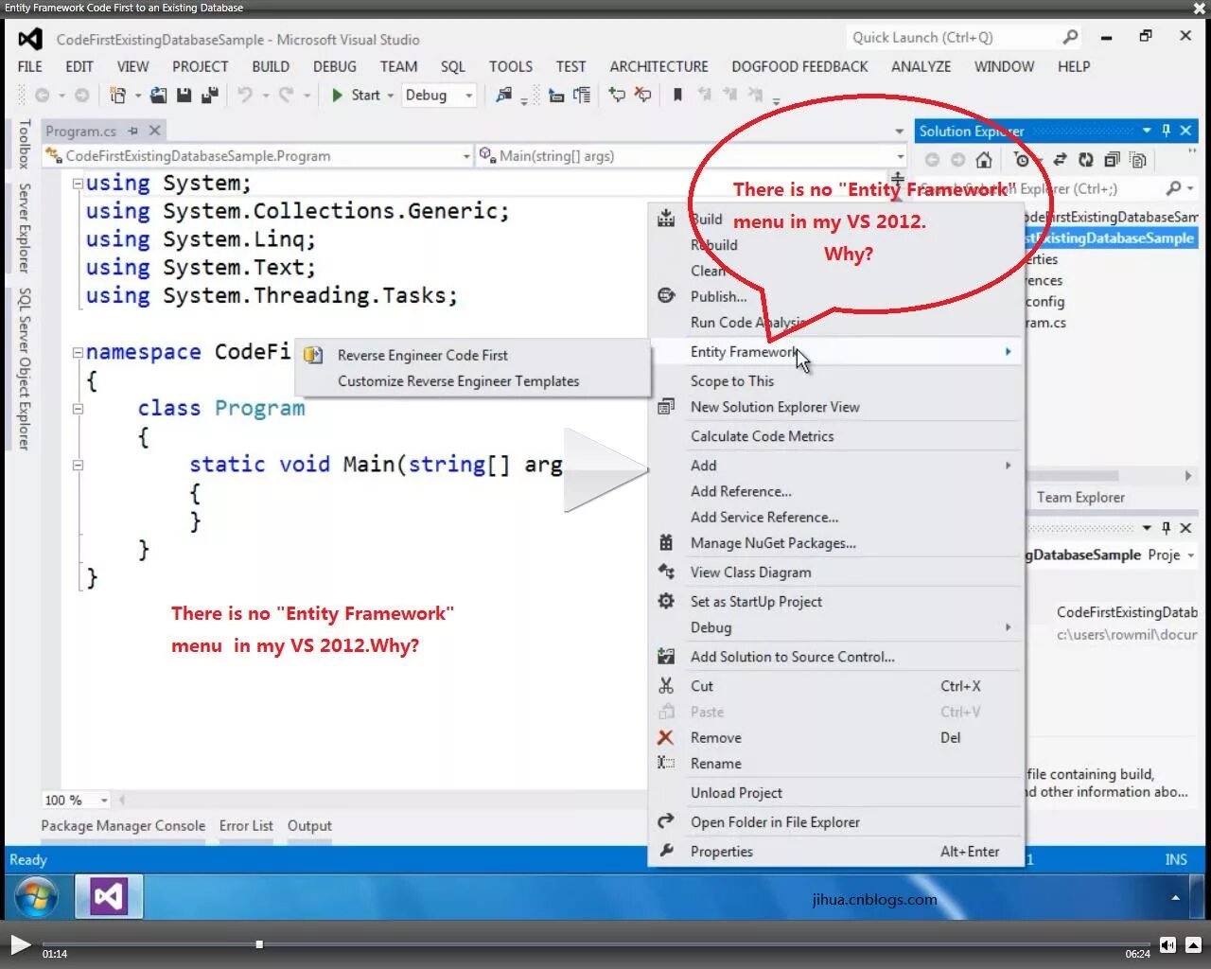The image size is (1211, 969).
Task: Click the Save toolbar icon
Action: point(184,95)
